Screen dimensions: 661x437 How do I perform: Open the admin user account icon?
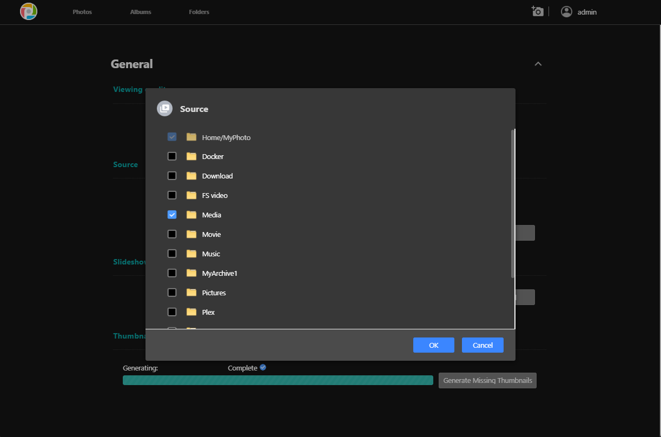(x=566, y=11)
